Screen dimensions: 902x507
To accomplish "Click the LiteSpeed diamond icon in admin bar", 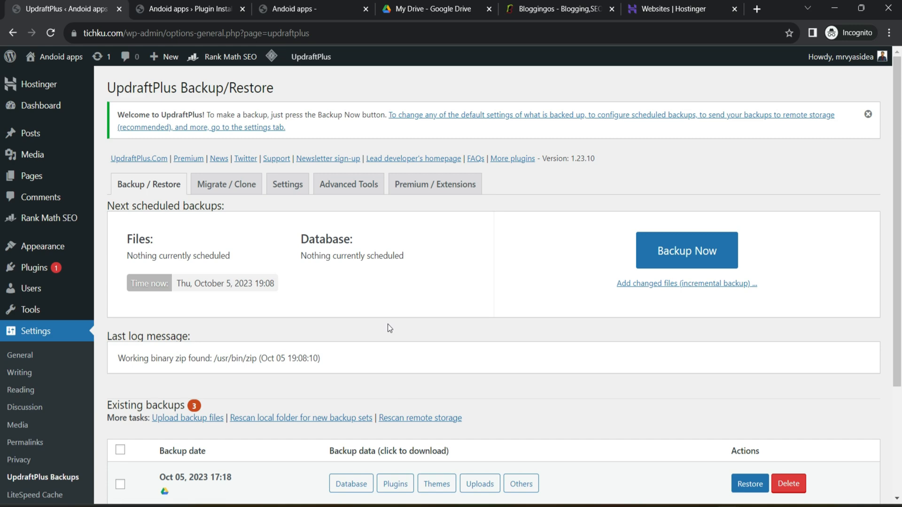I will (x=272, y=56).
